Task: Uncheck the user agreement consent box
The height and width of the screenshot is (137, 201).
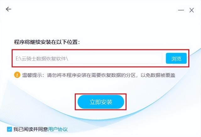Action: 9,129
